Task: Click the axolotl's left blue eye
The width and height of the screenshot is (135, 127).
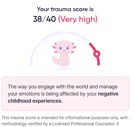Action: click(61, 48)
